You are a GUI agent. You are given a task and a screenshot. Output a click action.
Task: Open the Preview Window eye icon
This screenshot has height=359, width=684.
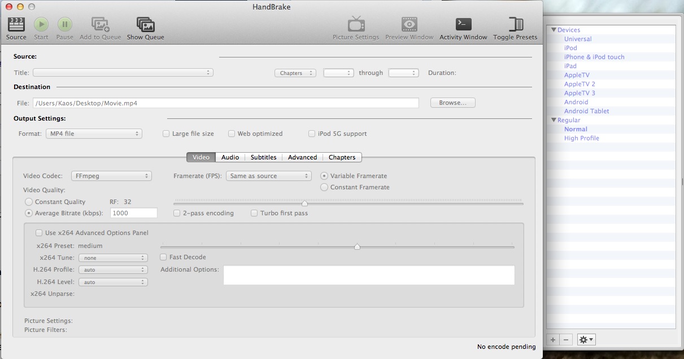[x=409, y=24]
